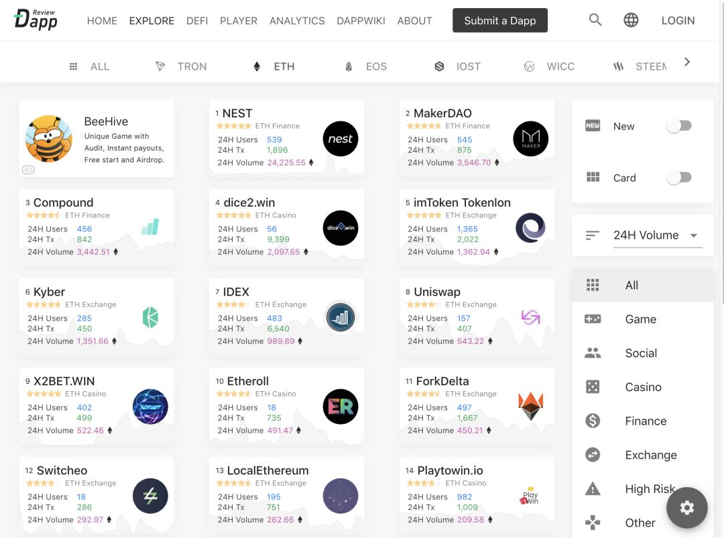Open the Compound dapp title
The width and height of the screenshot is (724, 538).
[63, 203]
